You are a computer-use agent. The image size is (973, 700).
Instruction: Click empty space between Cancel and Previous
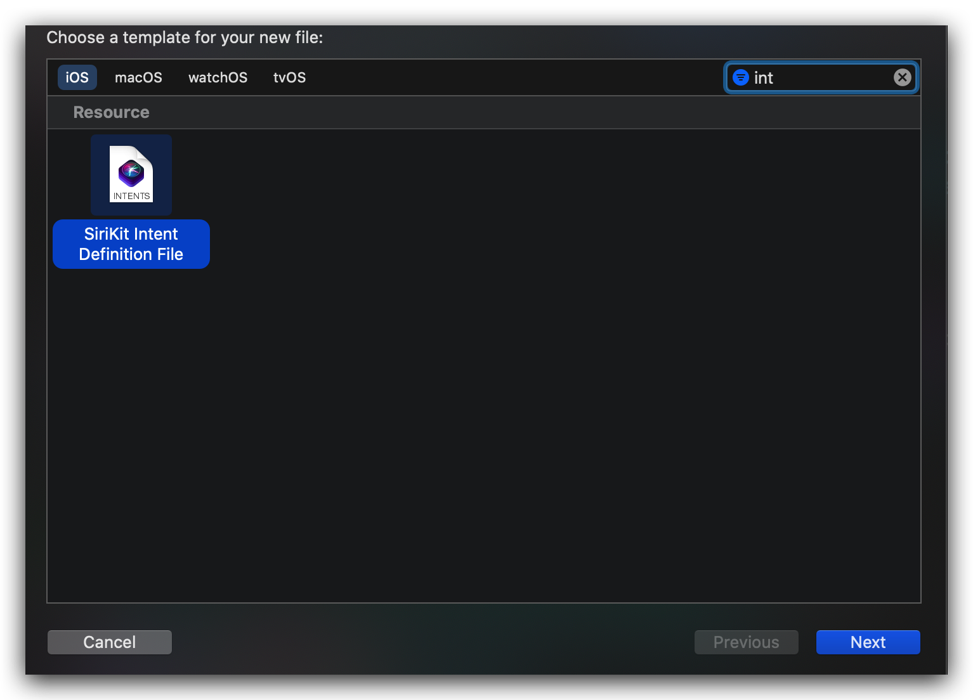click(x=431, y=642)
